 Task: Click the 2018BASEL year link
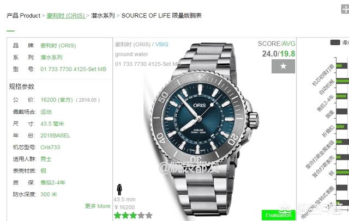point(55,136)
